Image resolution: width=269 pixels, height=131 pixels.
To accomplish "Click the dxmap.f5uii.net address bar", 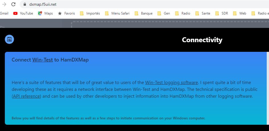I will (x=144, y=4).
